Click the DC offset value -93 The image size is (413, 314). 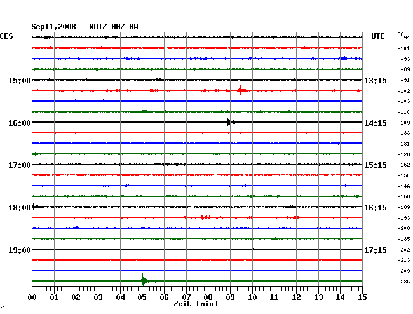tap(405, 59)
